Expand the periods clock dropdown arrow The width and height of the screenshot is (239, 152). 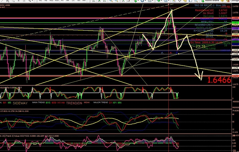[x=145, y=1]
